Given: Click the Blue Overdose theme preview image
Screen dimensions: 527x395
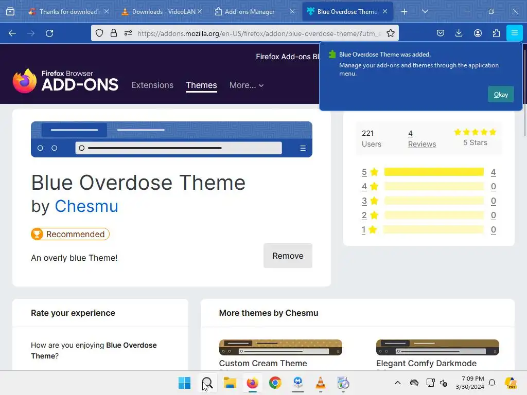Looking at the screenshot, I should tap(171, 139).
